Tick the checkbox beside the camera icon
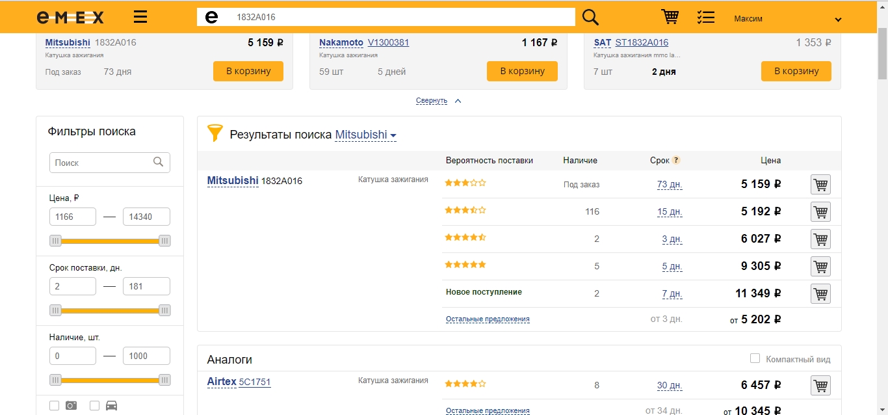 pos(54,406)
